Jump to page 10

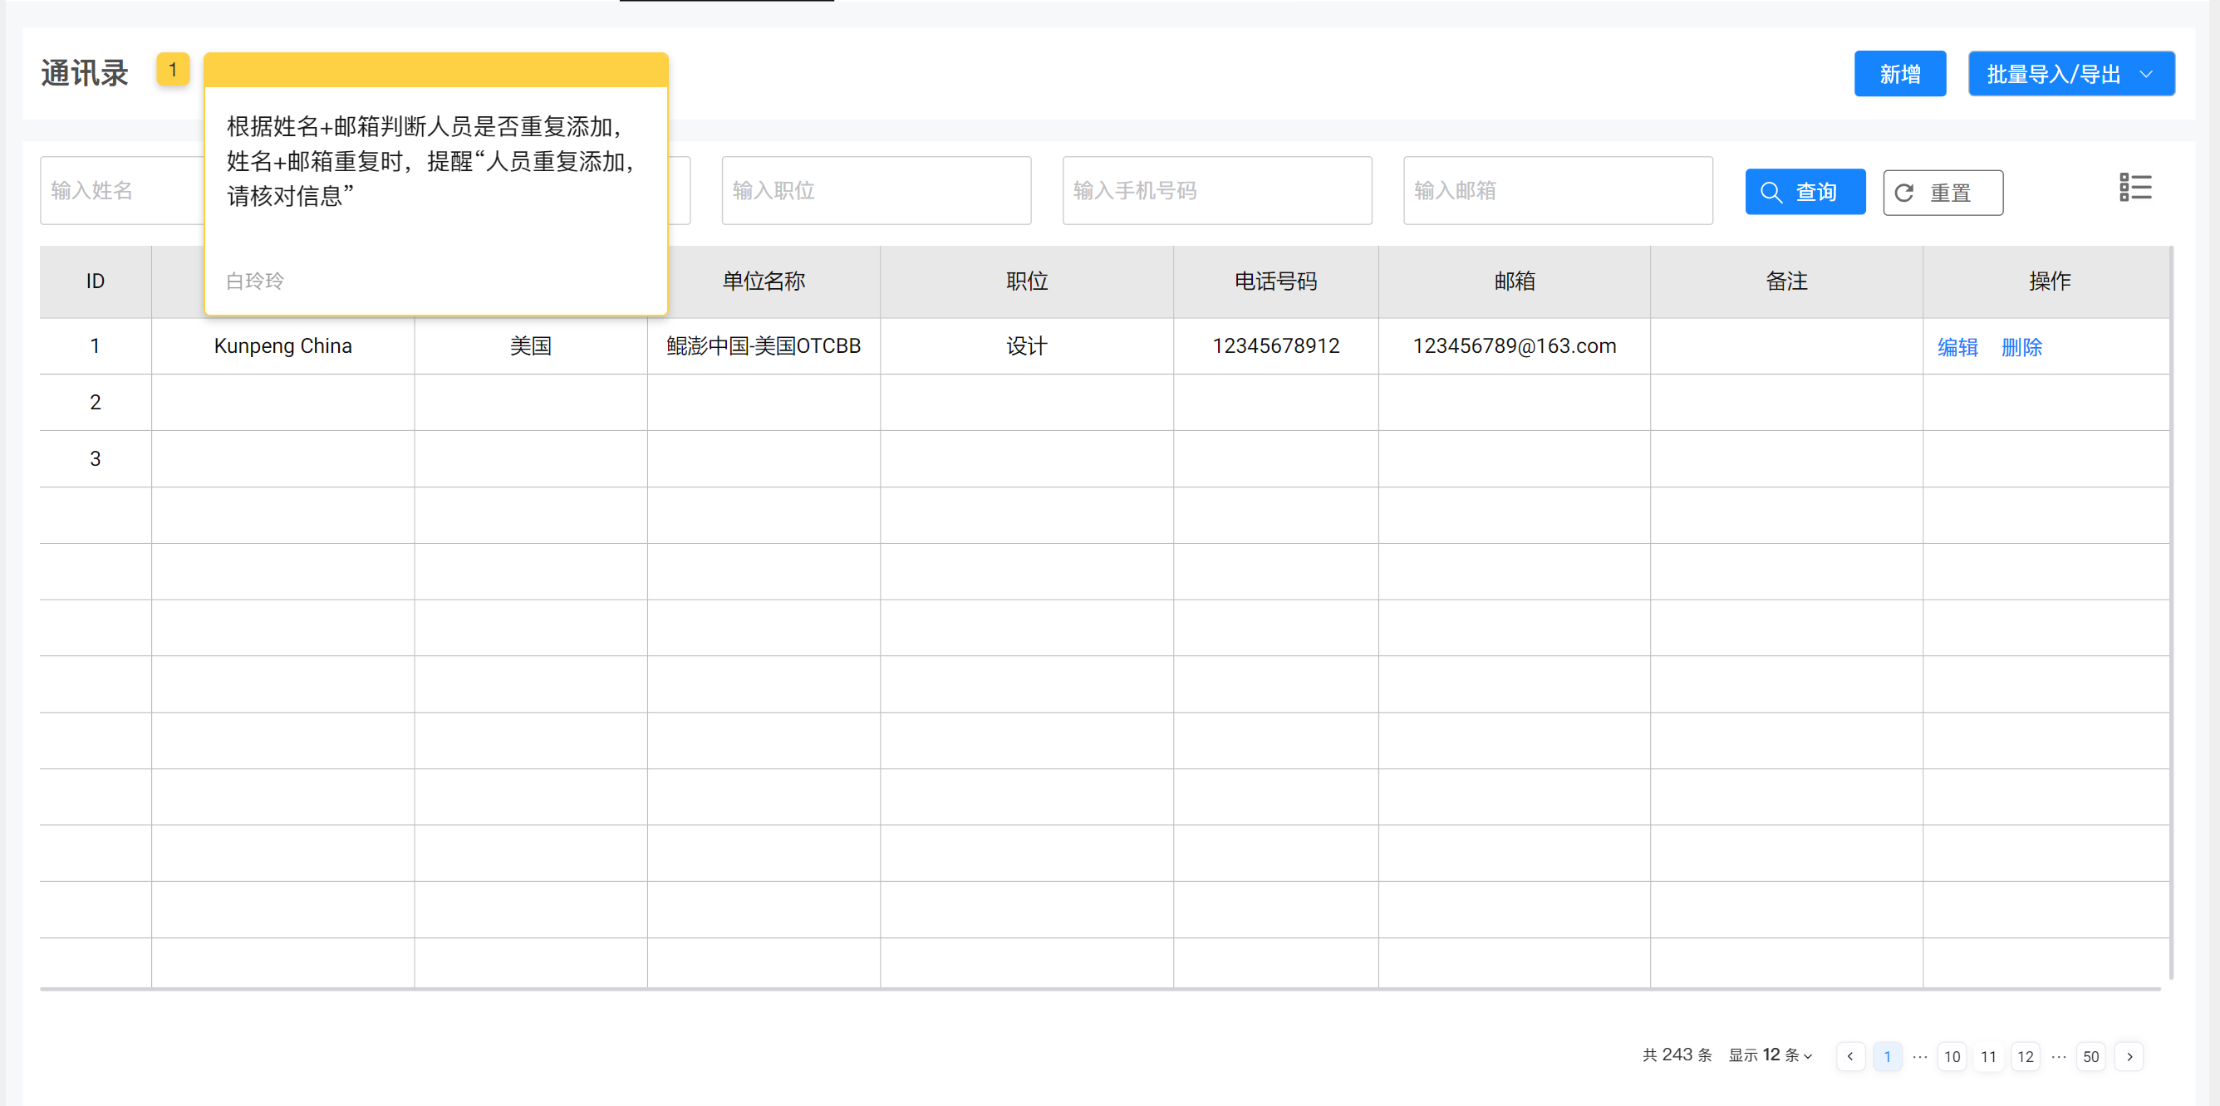tap(1951, 1056)
